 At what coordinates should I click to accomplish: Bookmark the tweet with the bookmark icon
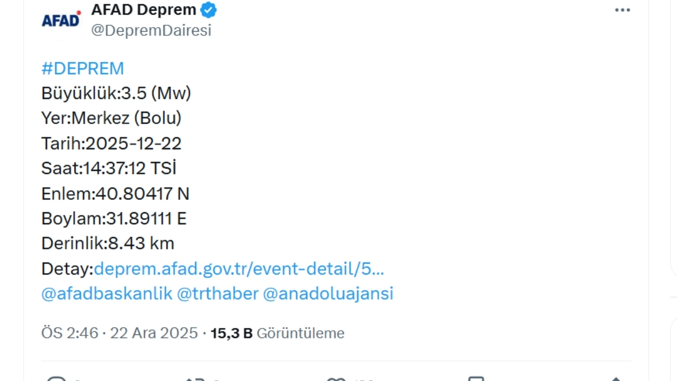pyautogui.click(x=476, y=378)
